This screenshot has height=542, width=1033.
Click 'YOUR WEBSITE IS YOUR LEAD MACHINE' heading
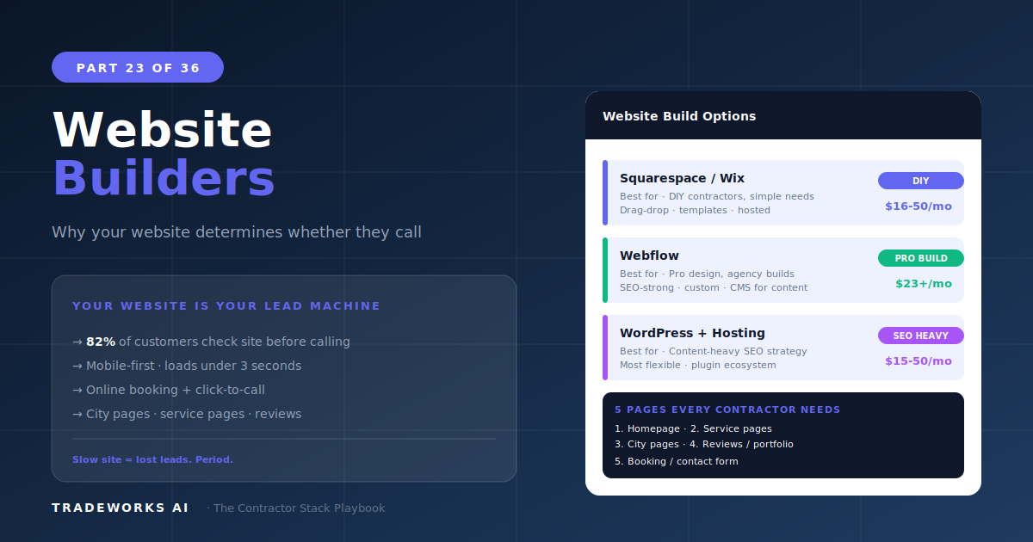(x=226, y=306)
